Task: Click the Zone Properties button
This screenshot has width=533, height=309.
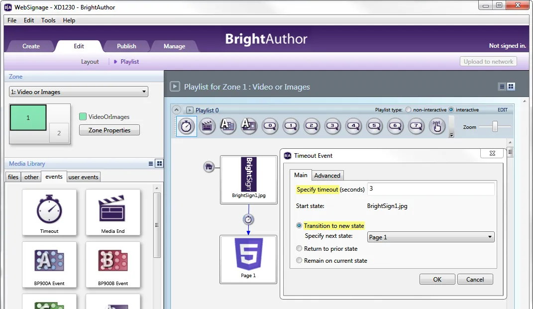Action: 109,130
